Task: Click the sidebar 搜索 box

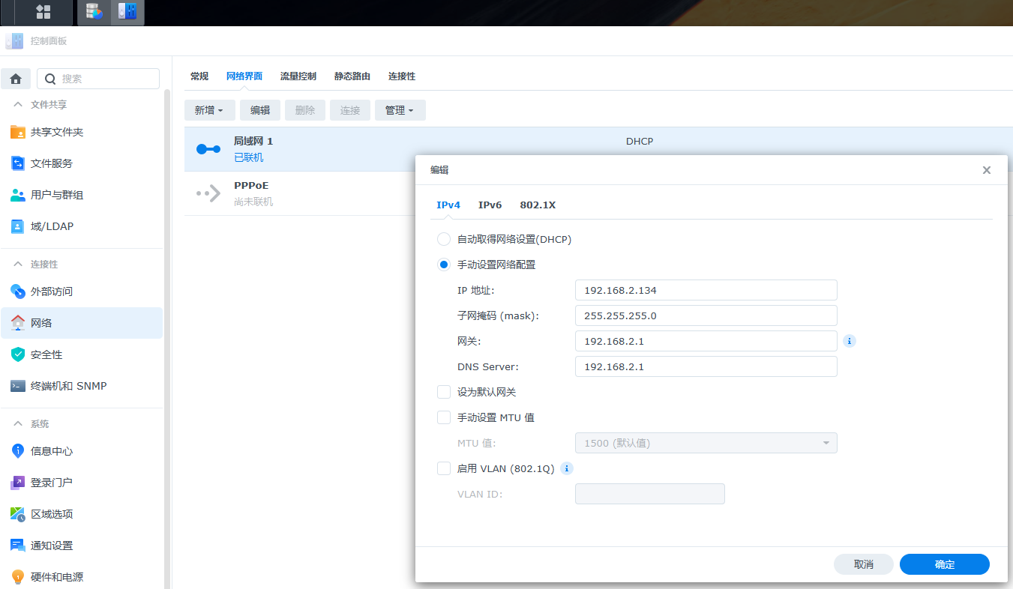Action: (x=98, y=79)
